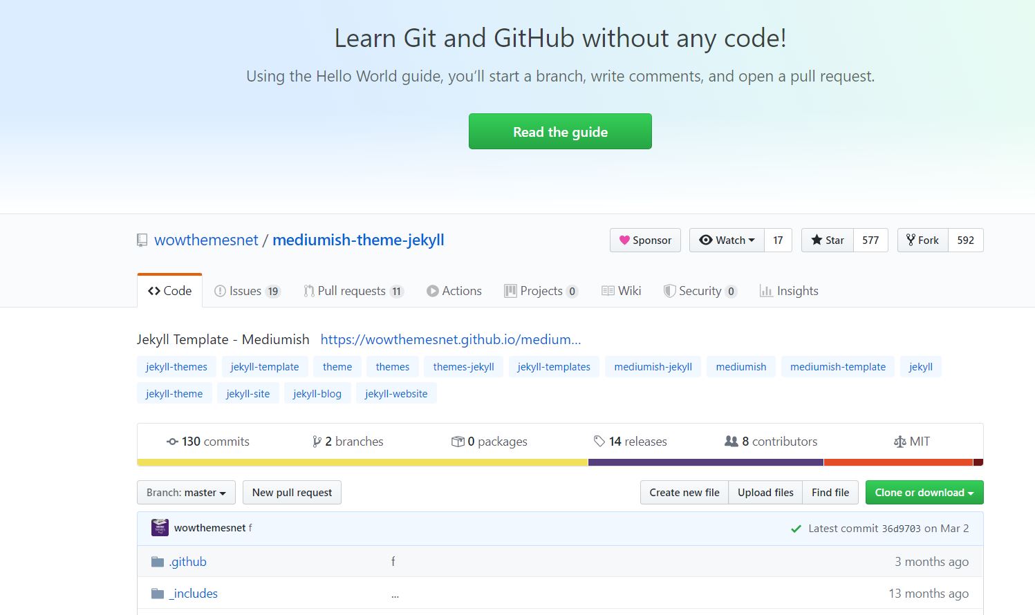Open the wowthemesnet.github.io website link

(451, 339)
